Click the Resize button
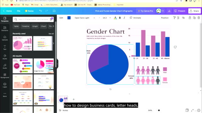This screenshot has height=113, width=202. coord(29,11)
